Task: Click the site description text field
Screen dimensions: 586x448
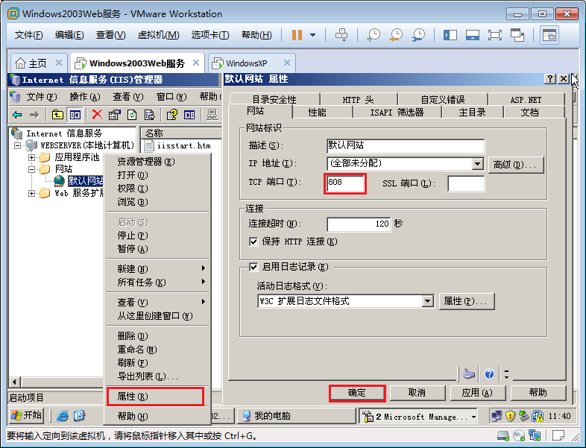Action: click(406, 145)
